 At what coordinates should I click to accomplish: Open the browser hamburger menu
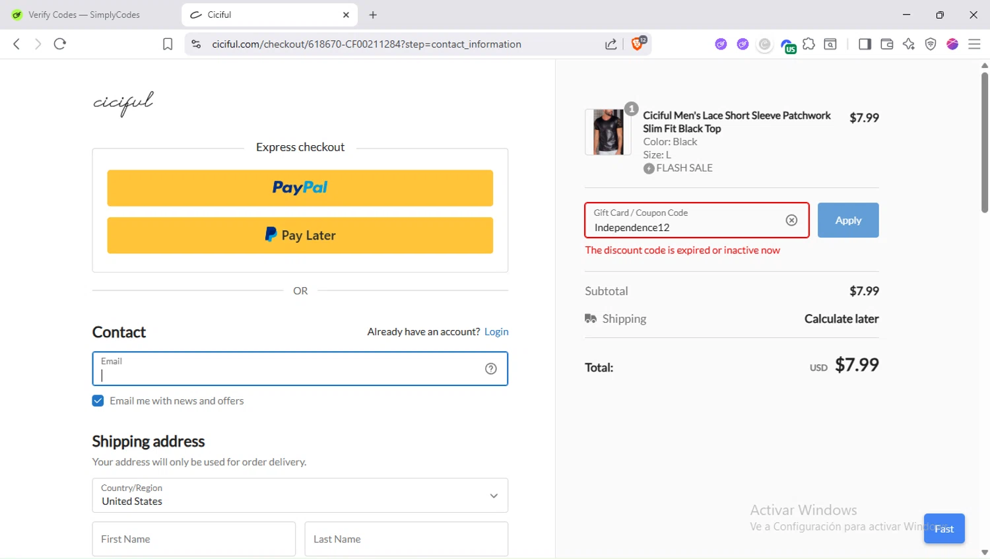click(974, 44)
